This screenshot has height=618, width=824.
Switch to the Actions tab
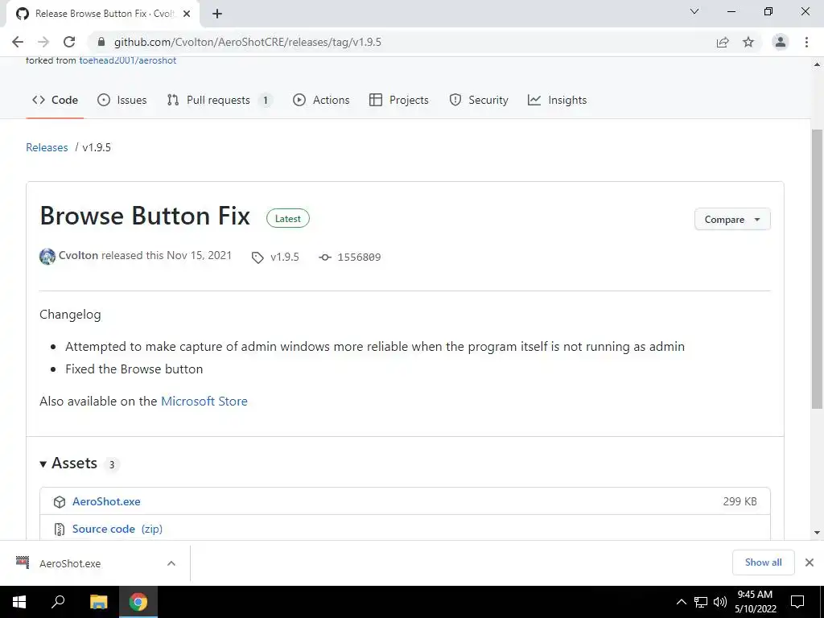click(x=321, y=100)
